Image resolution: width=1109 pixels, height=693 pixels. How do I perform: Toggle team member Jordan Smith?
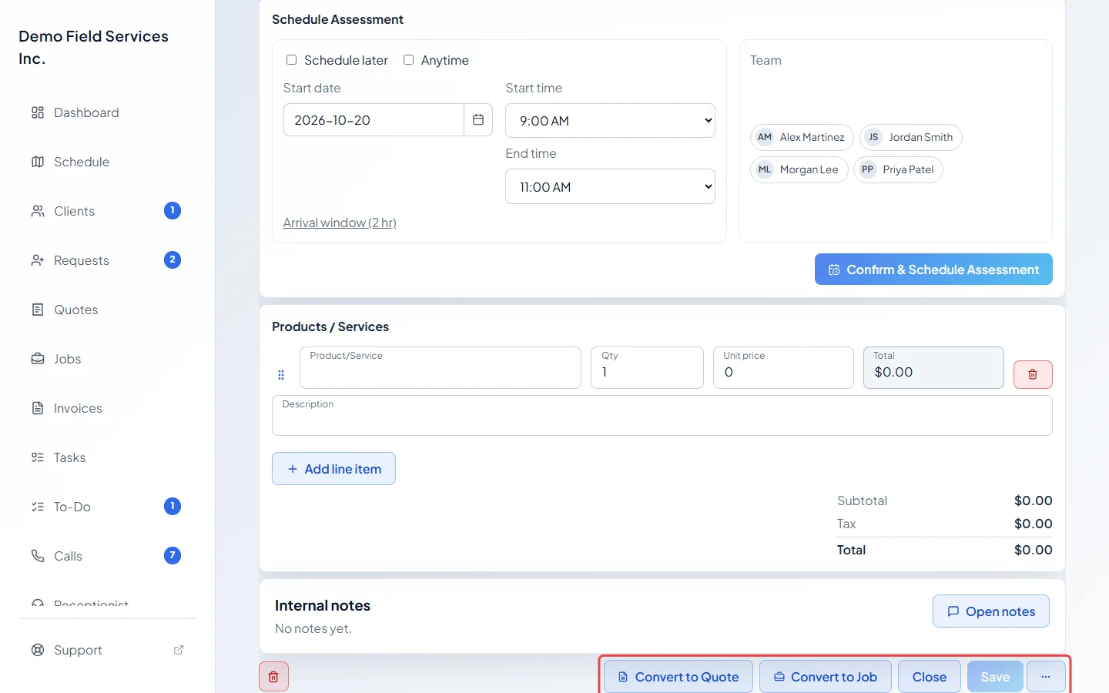[x=911, y=137]
